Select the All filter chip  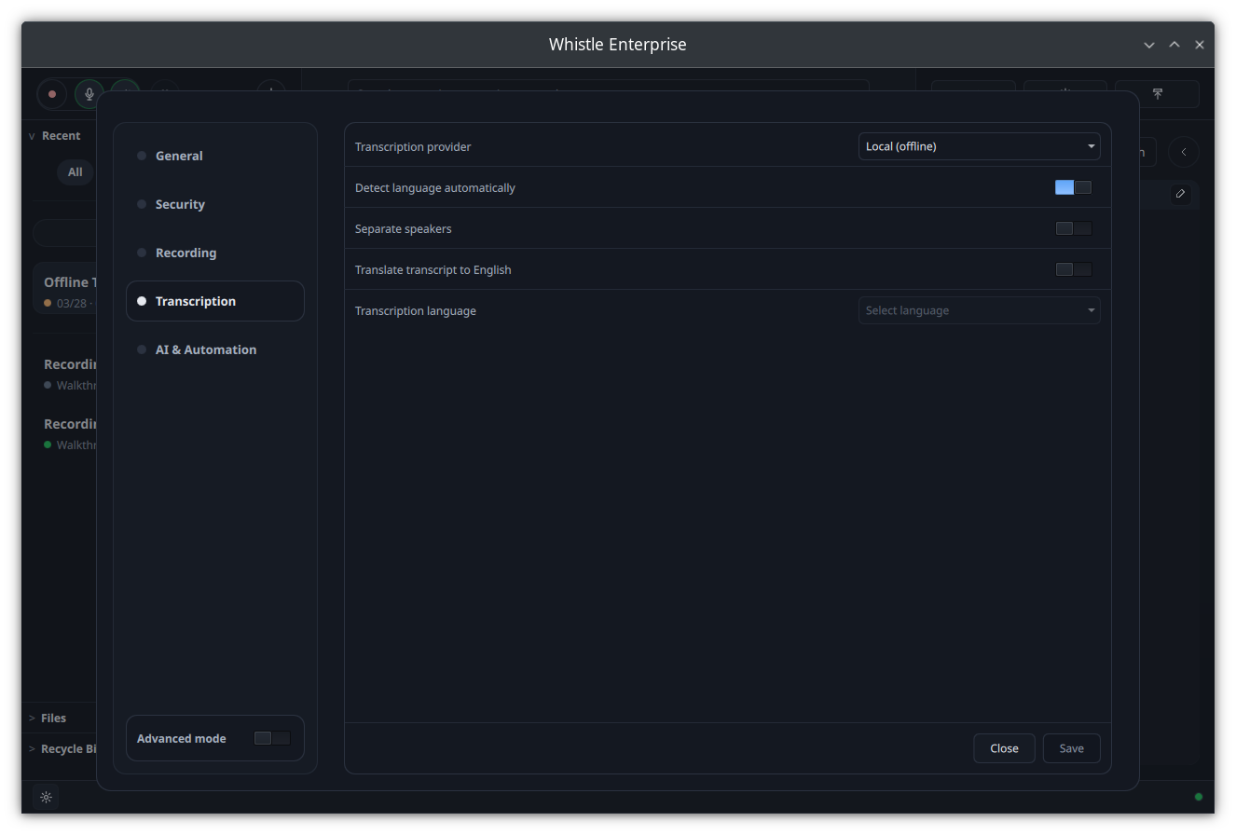75,171
